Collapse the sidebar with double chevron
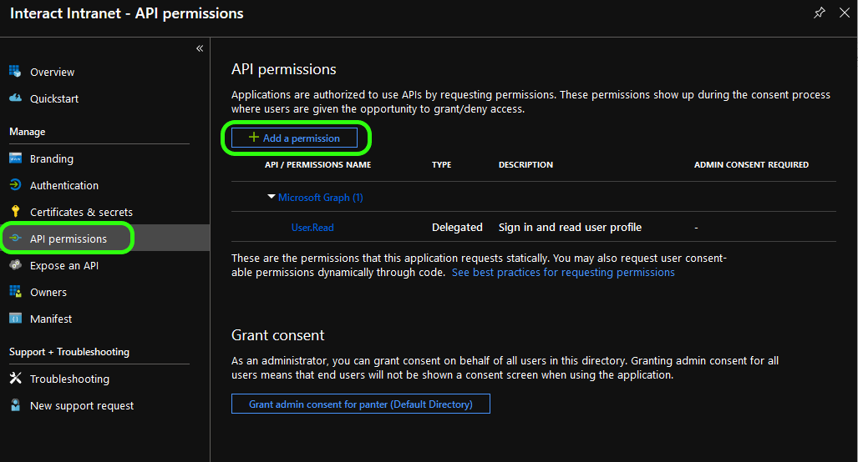 click(x=200, y=48)
